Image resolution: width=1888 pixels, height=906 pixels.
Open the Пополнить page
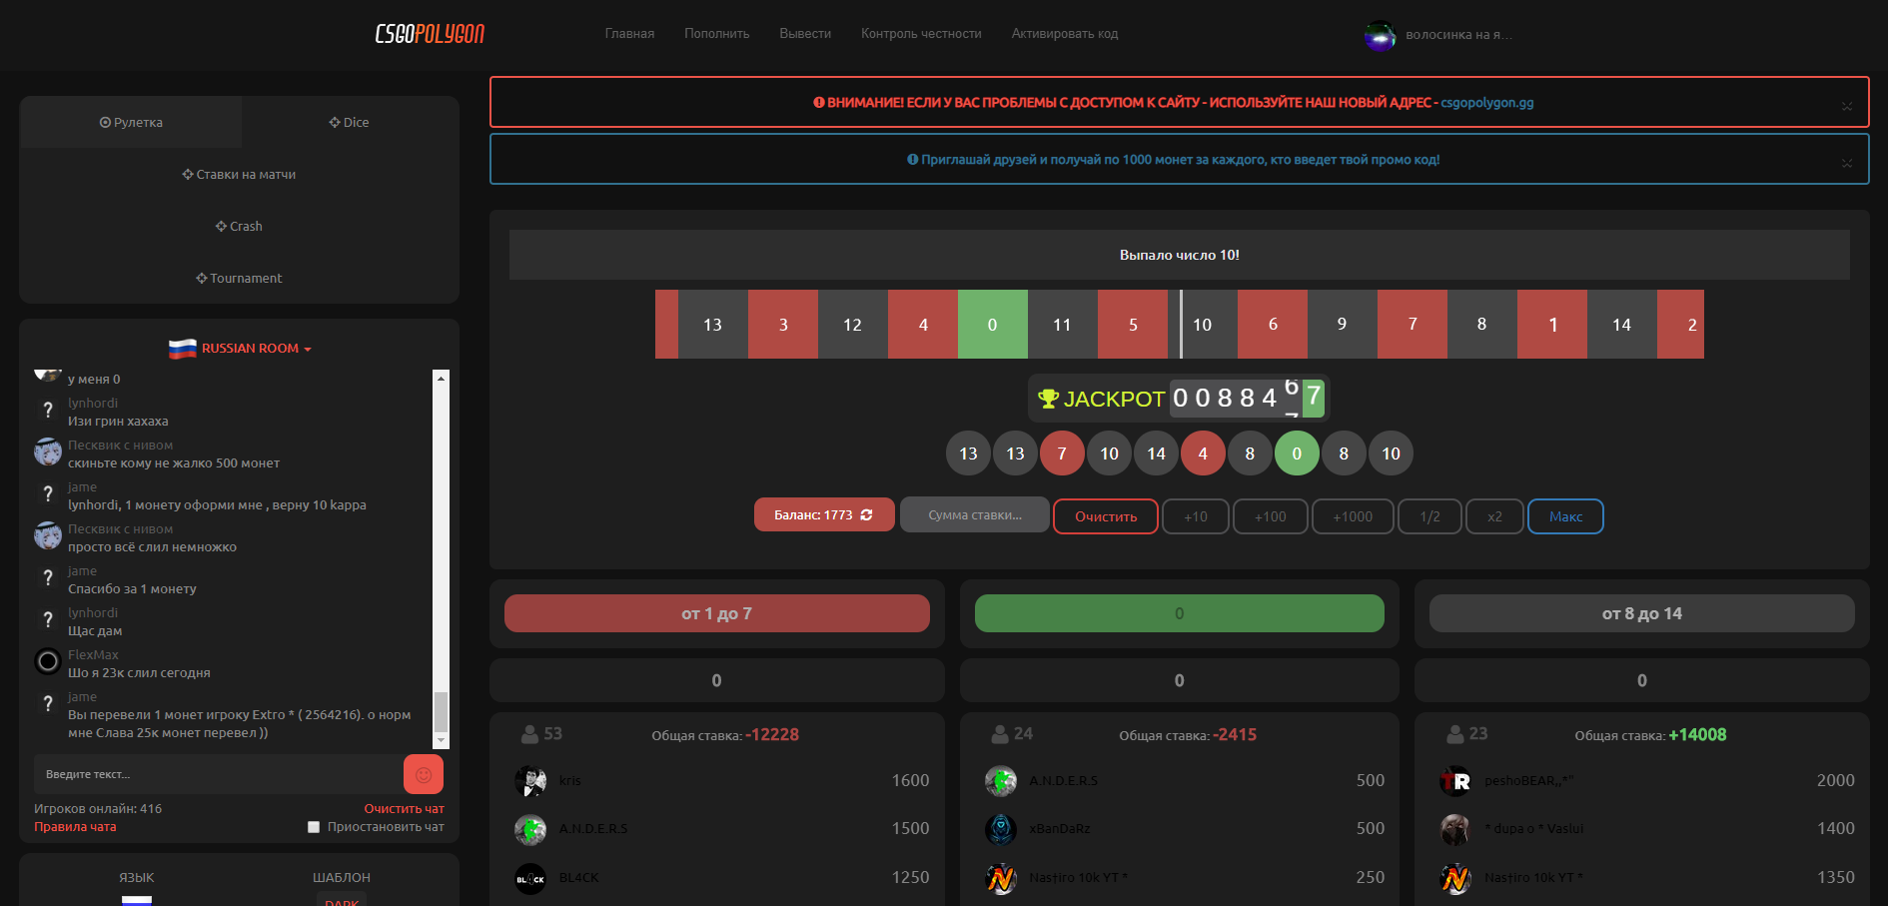[x=716, y=34]
